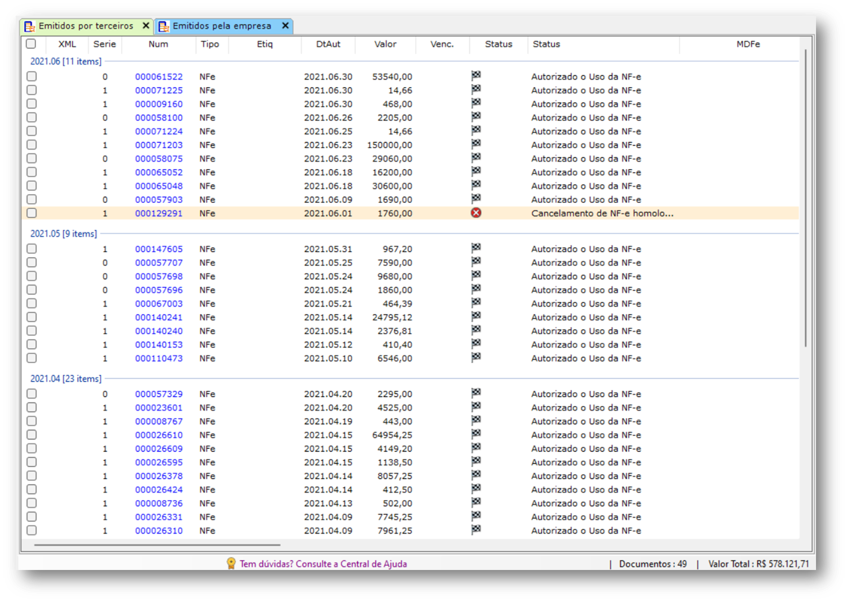Screen dimensions: 848x602
Task: Sort by the MDFe column header
Action: click(x=748, y=44)
